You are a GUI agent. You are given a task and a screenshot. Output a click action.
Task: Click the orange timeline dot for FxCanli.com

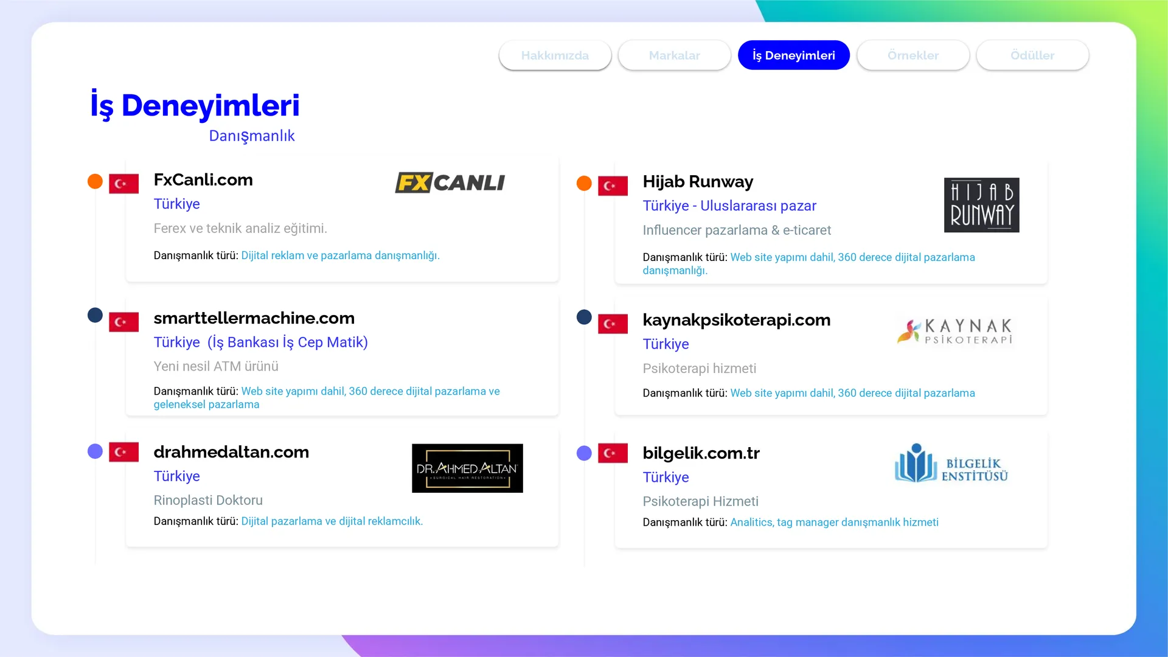(x=95, y=181)
